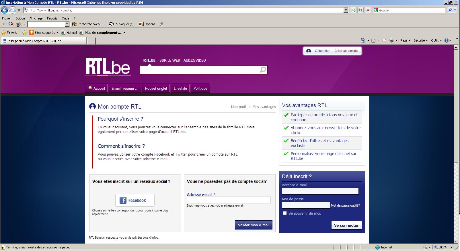Click the compatibility view icon
Screen dimensions: 460x251
tap(353, 10)
